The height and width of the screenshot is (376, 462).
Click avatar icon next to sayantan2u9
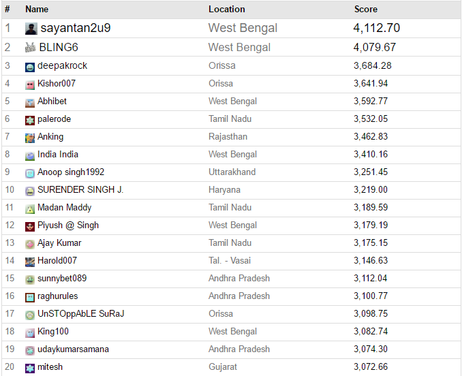click(x=31, y=29)
